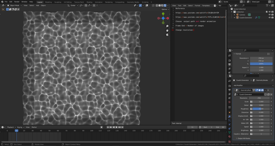Open the outliner filter dropdown
The image size is (275, 146).
268,5
